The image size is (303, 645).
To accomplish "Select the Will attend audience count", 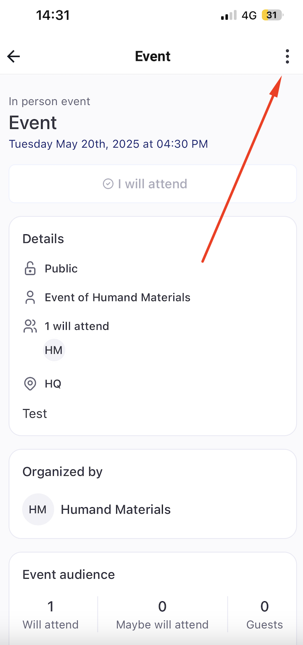I will (x=51, y=614).
